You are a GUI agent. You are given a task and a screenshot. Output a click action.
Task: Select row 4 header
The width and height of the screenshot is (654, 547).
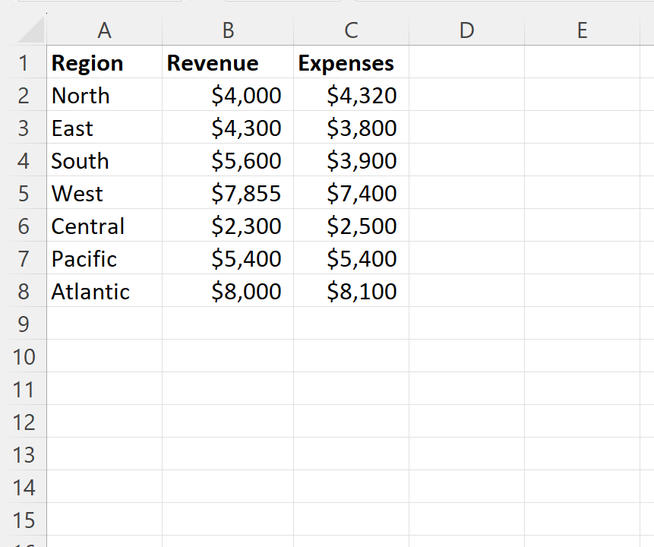coord(24,160)
